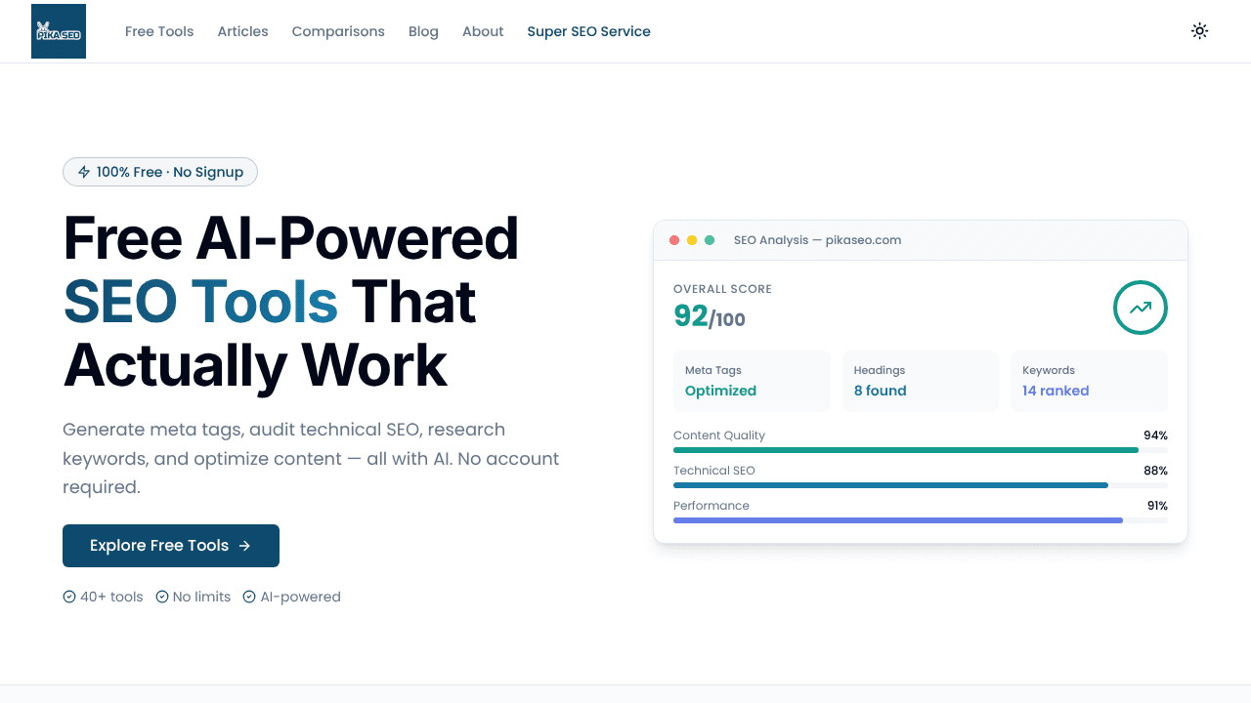The image size is (1251, 703).
Task: Click the Performance progress bar
Action: pyautogui.click(x=921, y=520)
